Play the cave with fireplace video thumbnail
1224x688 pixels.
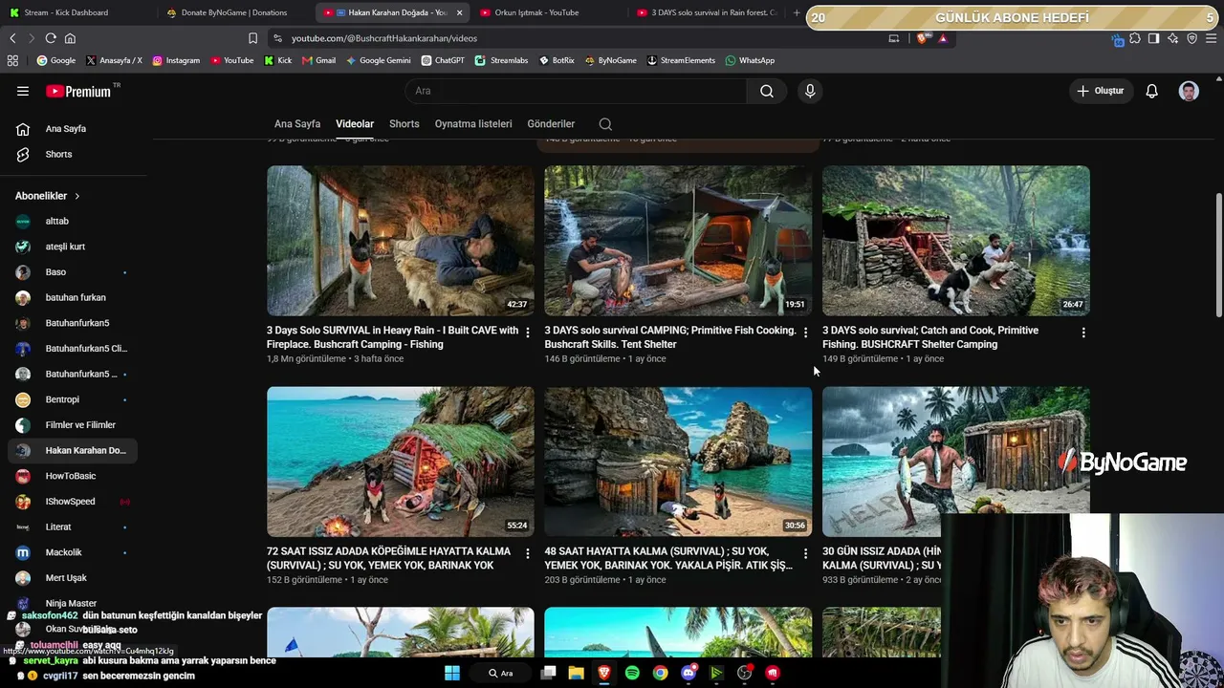401,241
